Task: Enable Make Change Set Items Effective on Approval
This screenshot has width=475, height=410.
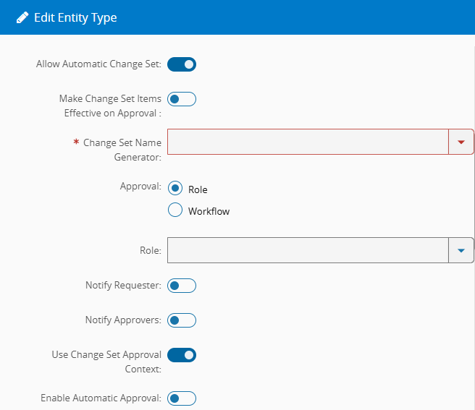Action: click(182, 99)
